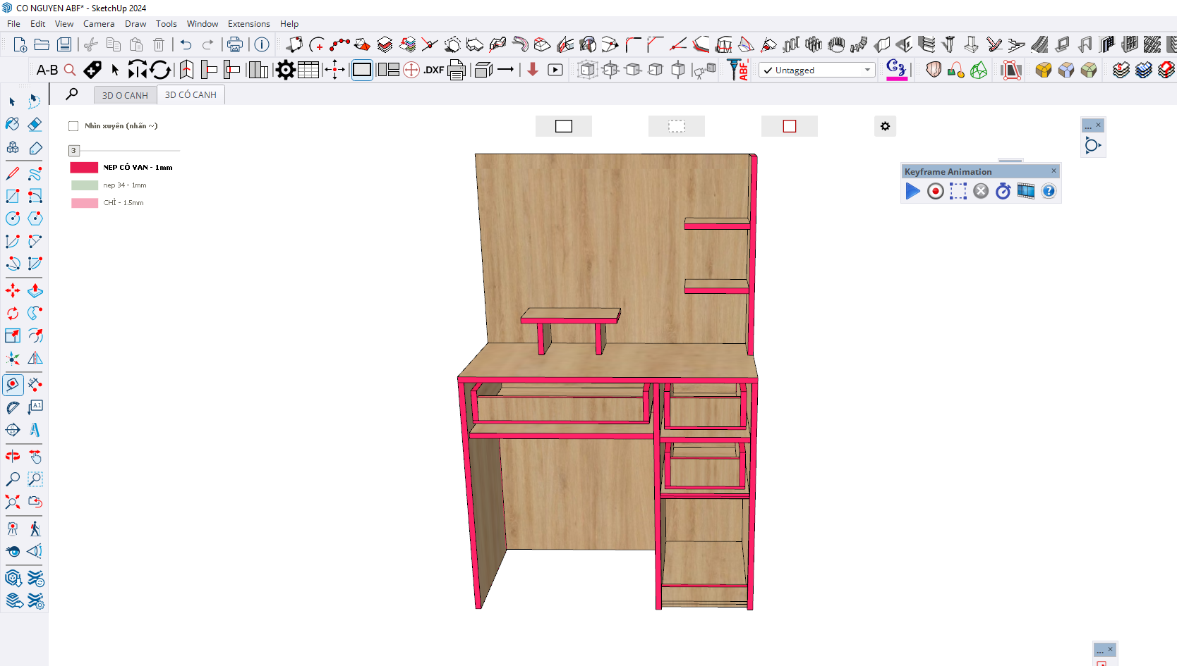The width and height of the screenshot is (1177, 666).
Task: Open the Camera menu
Action: (98, 24)
